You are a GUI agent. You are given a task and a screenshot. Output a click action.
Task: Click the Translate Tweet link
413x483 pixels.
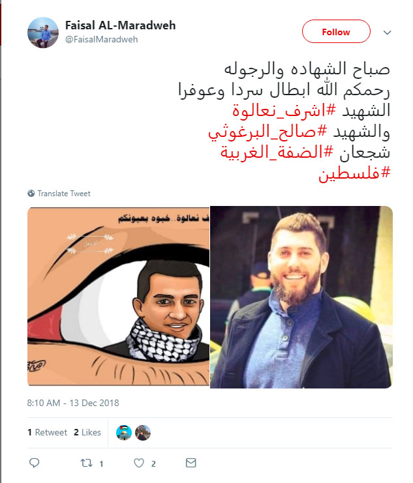pos(64,194)
